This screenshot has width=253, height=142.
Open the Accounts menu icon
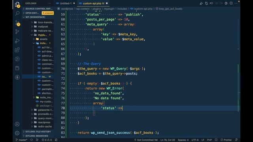17,124
